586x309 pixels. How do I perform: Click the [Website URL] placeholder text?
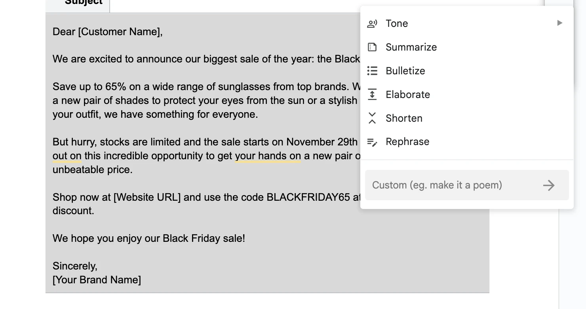pyautogui.click(x=147, y=197)
